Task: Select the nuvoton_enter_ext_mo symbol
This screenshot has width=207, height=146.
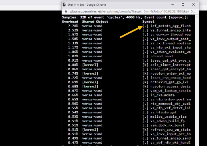Action: tap(171, 73)
